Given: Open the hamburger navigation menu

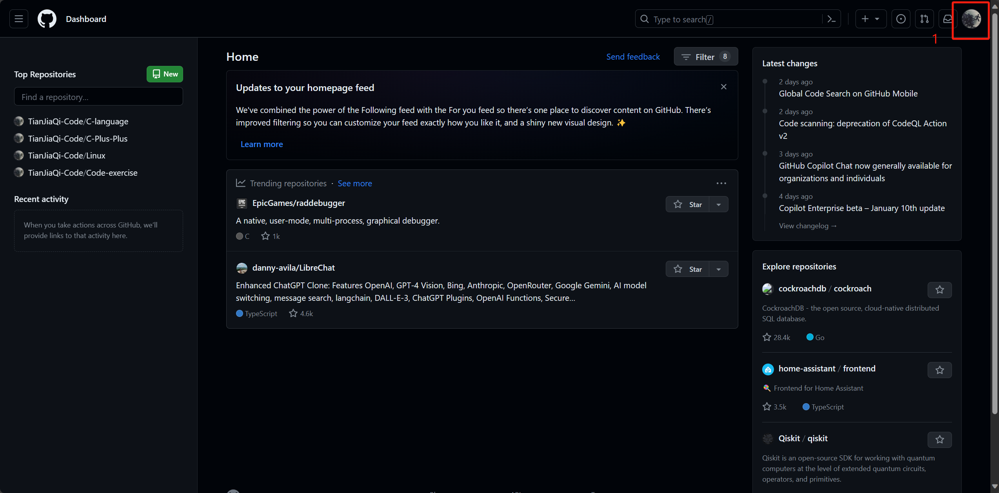Looking at the screenshot, I should (19, 19).
